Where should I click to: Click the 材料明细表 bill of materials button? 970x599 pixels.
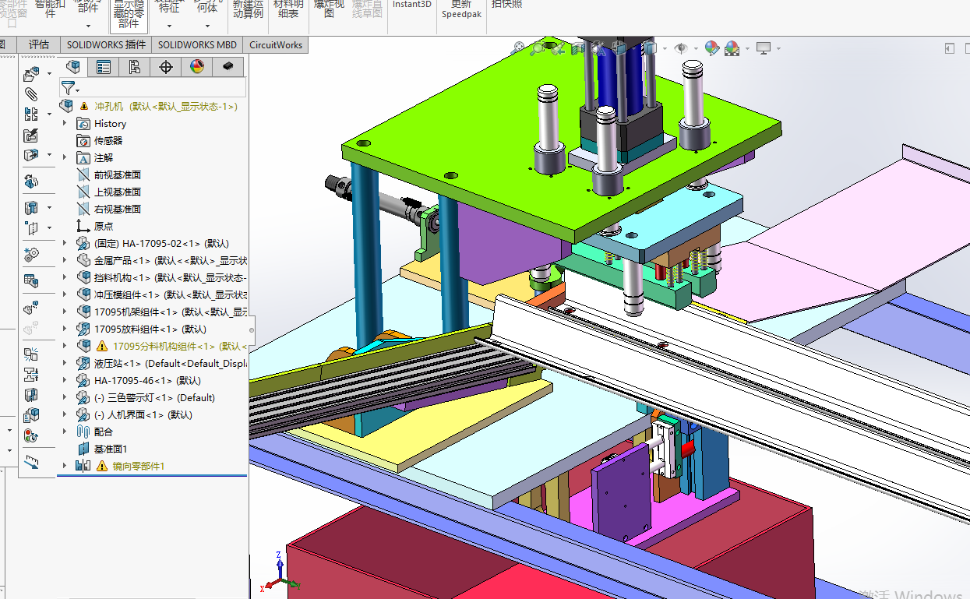(288, 9)
